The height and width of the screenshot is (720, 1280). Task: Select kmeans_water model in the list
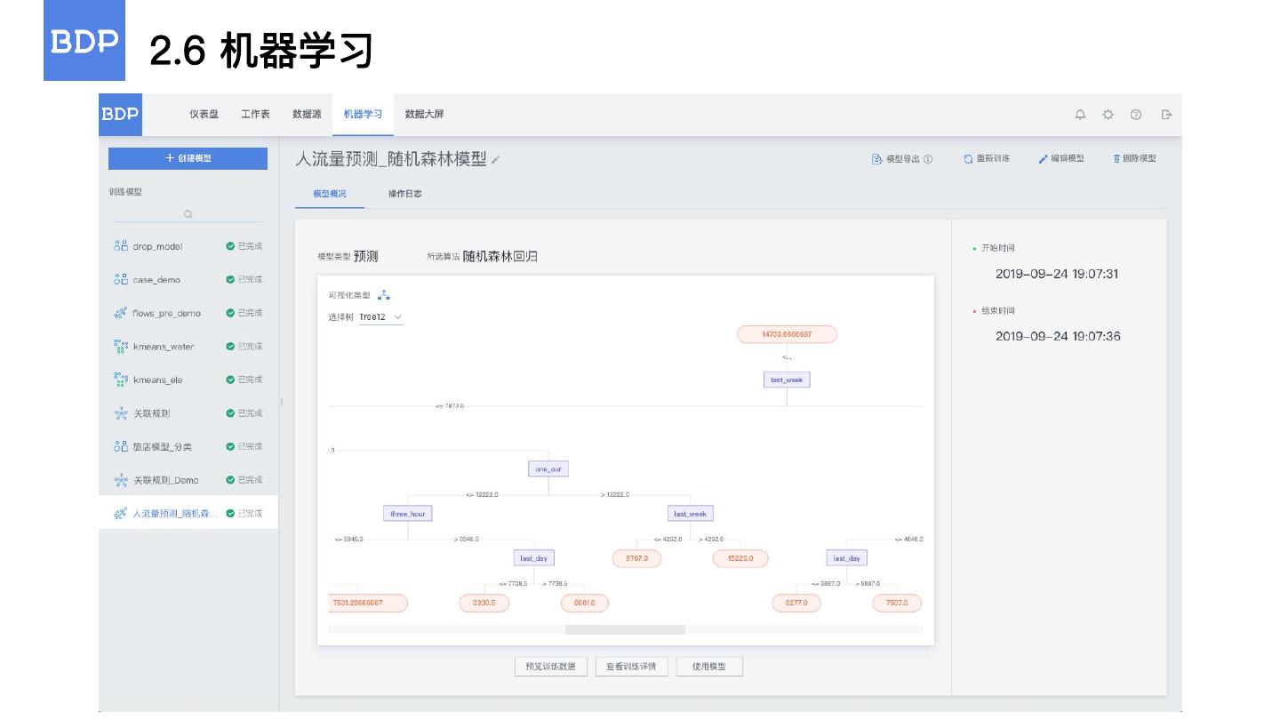[x=164, y=347]
